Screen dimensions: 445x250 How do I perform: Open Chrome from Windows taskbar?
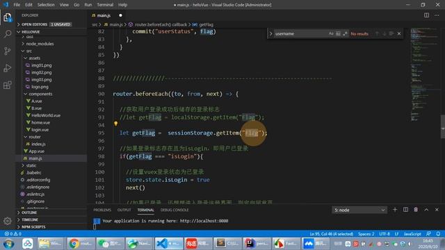[81, 244]
